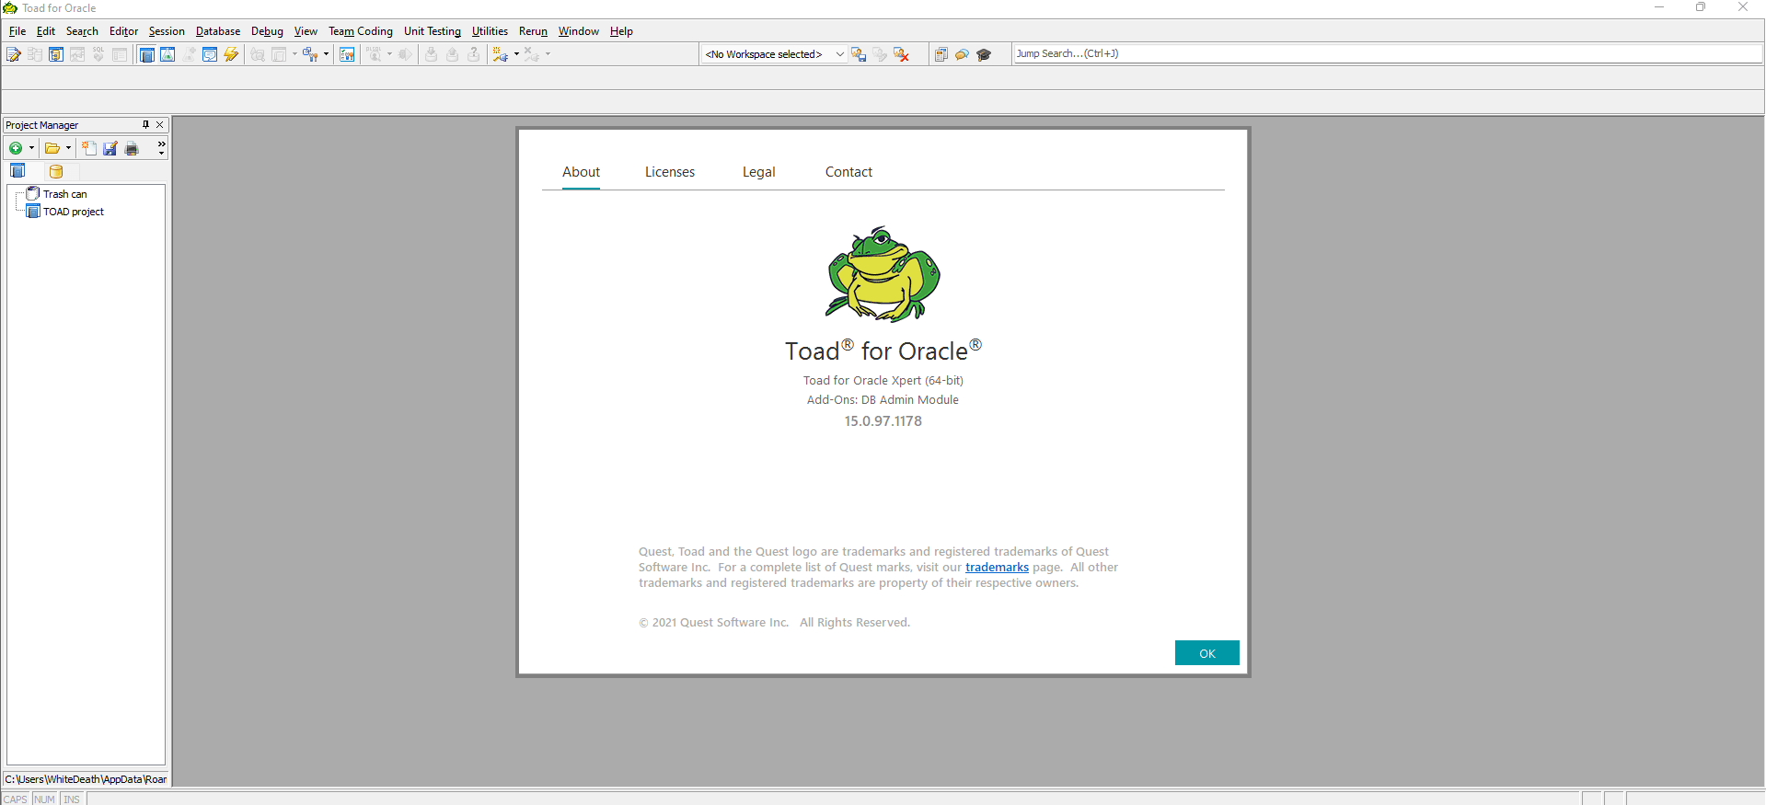1766x805 pixels.
Task: Open the Utilities menu
Action: coord(490,31)
